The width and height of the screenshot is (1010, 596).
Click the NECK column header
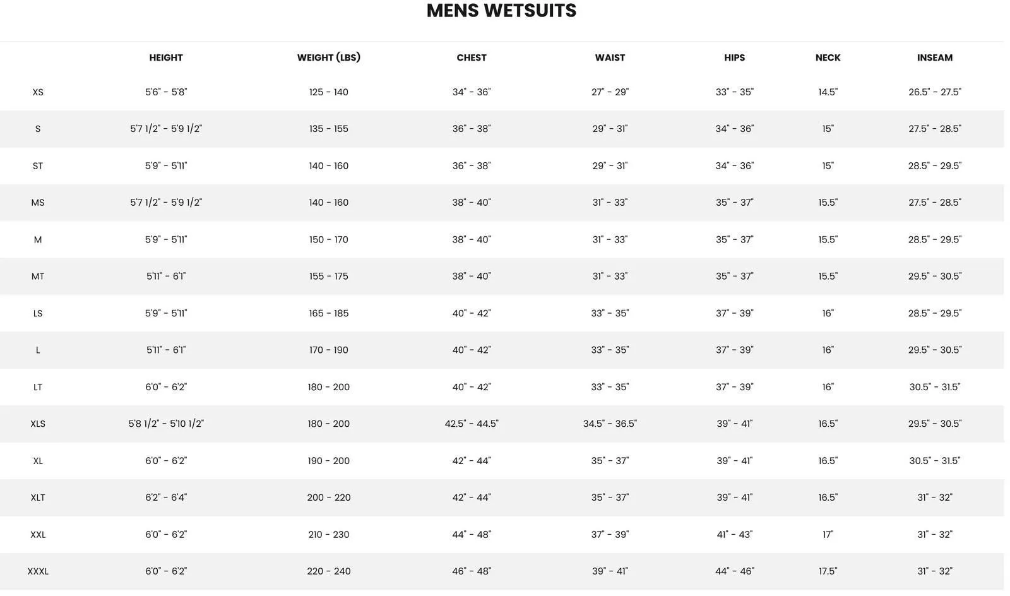(x=828, y=57)
